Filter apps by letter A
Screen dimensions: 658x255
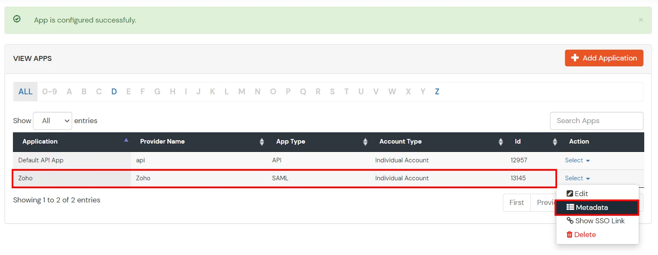point(69,91)
